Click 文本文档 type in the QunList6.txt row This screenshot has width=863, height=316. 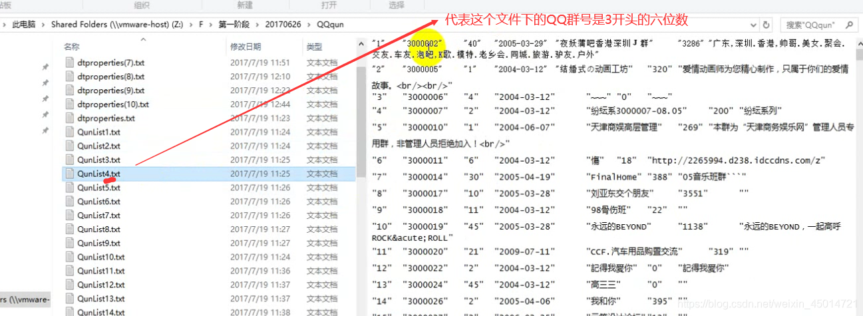click(322, 202)
